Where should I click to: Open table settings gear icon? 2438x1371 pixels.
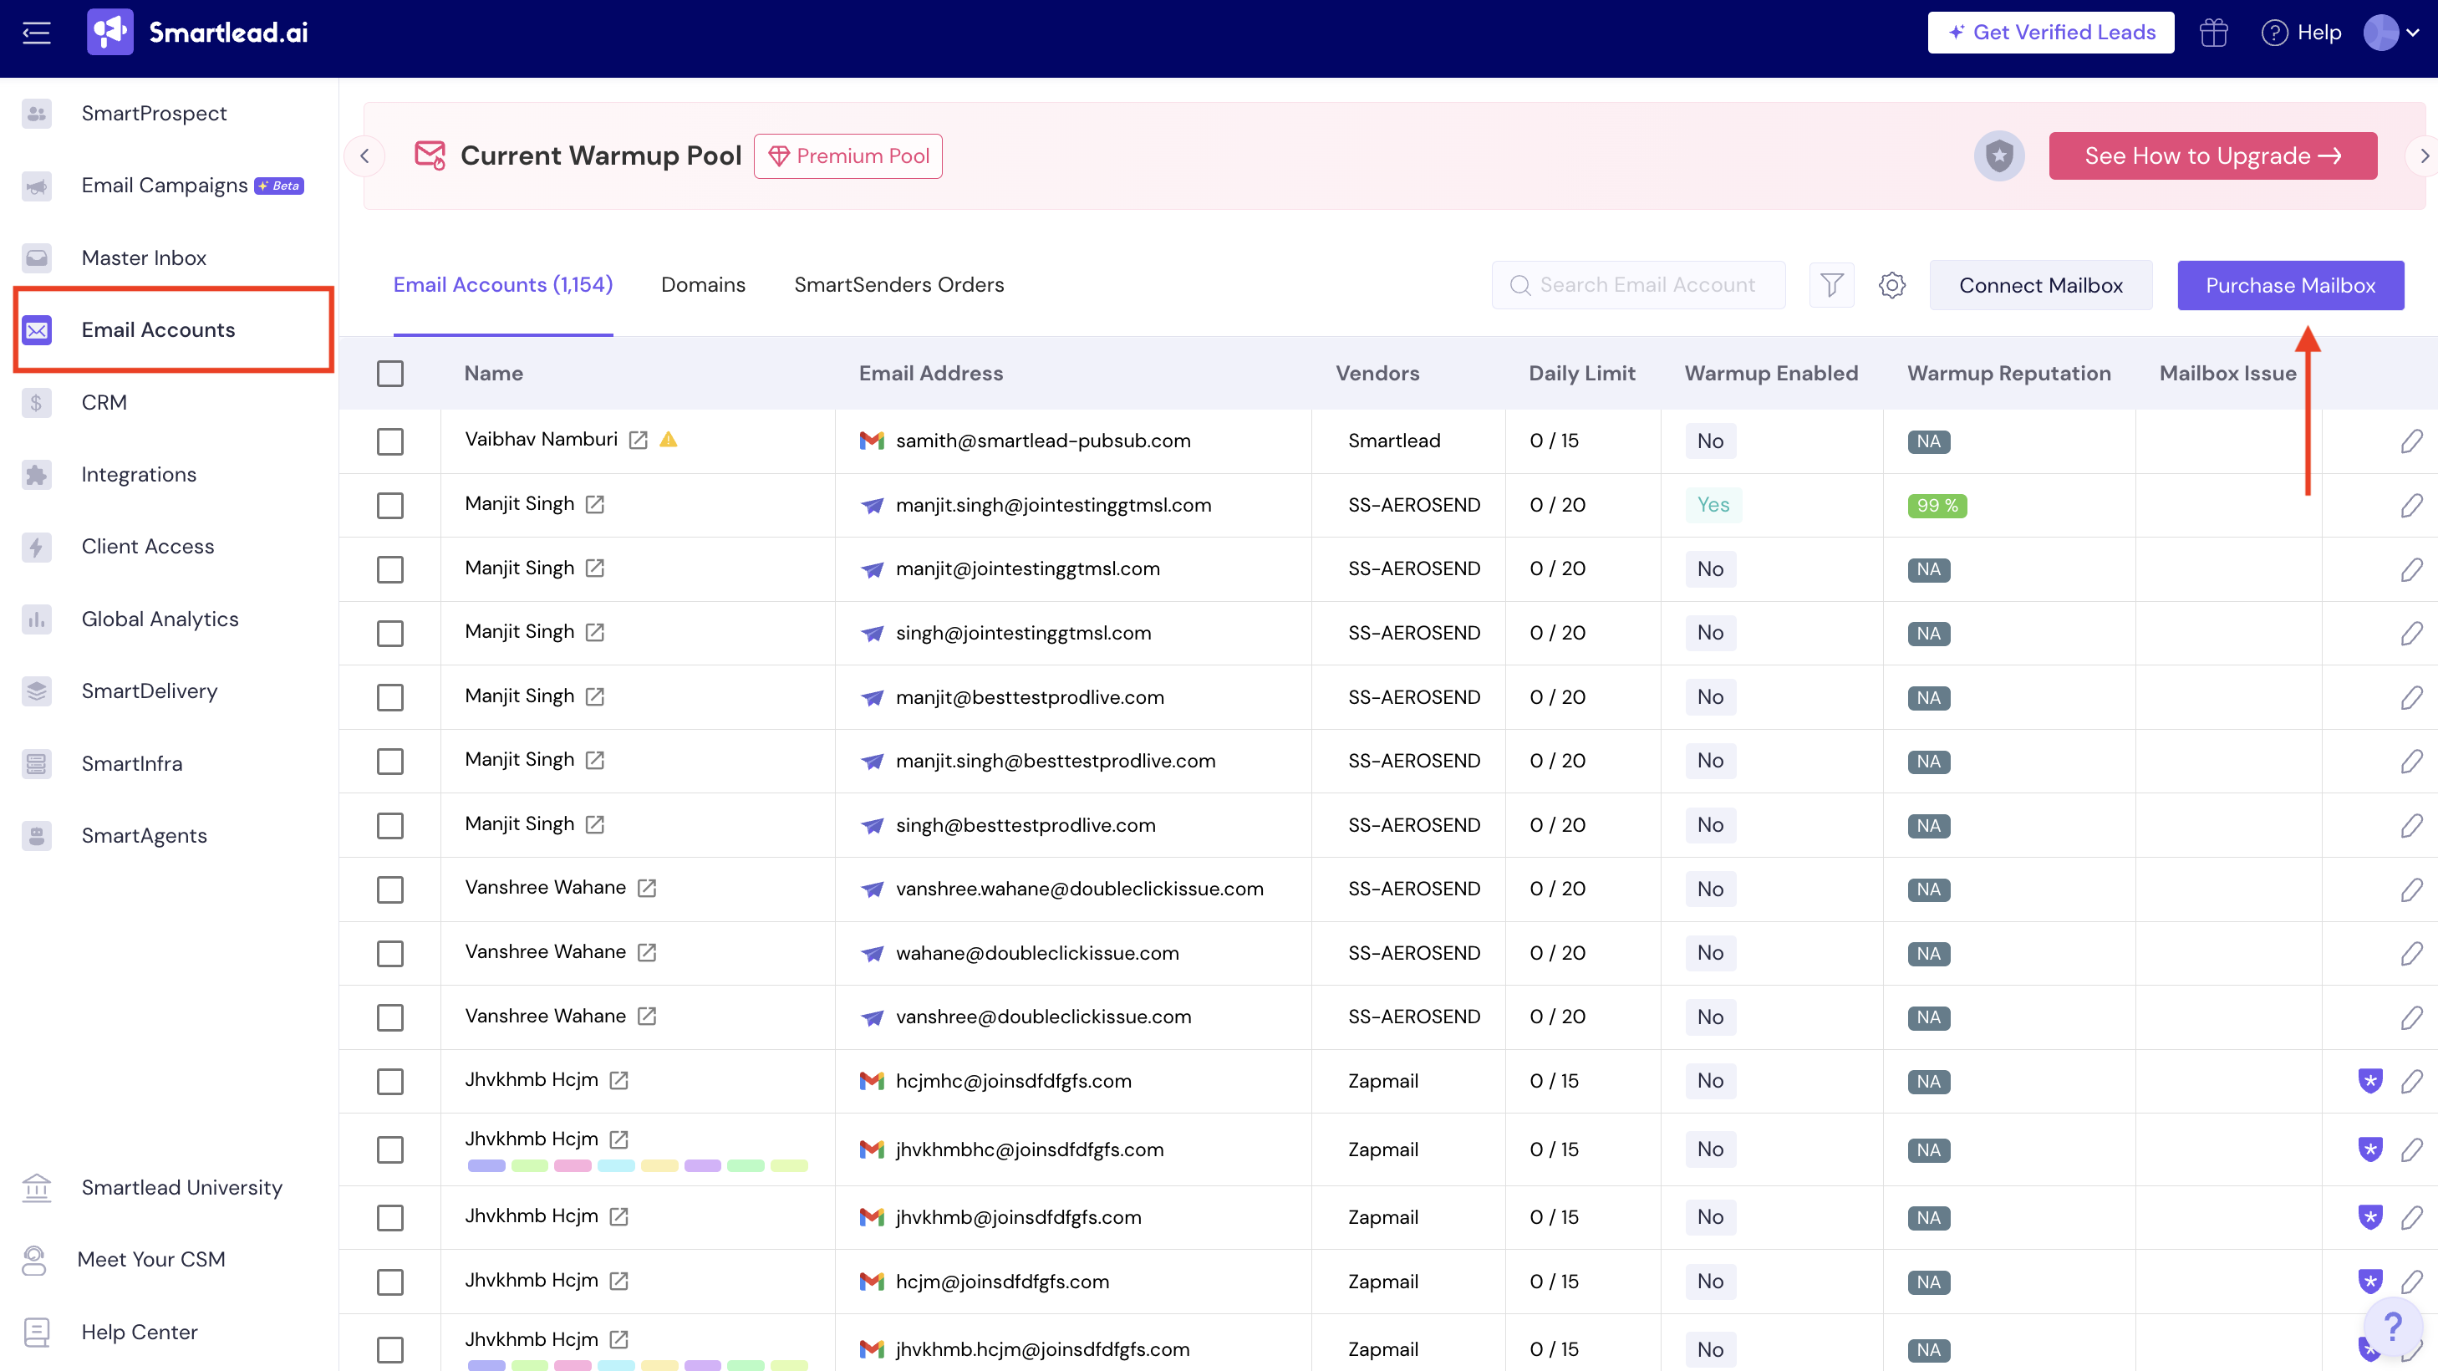(x=1891, y=285)
